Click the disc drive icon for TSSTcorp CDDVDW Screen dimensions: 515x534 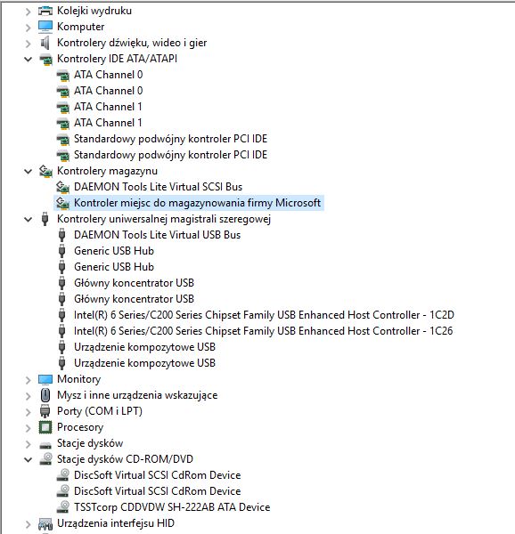pyautogui.click(x=62, y=507)
